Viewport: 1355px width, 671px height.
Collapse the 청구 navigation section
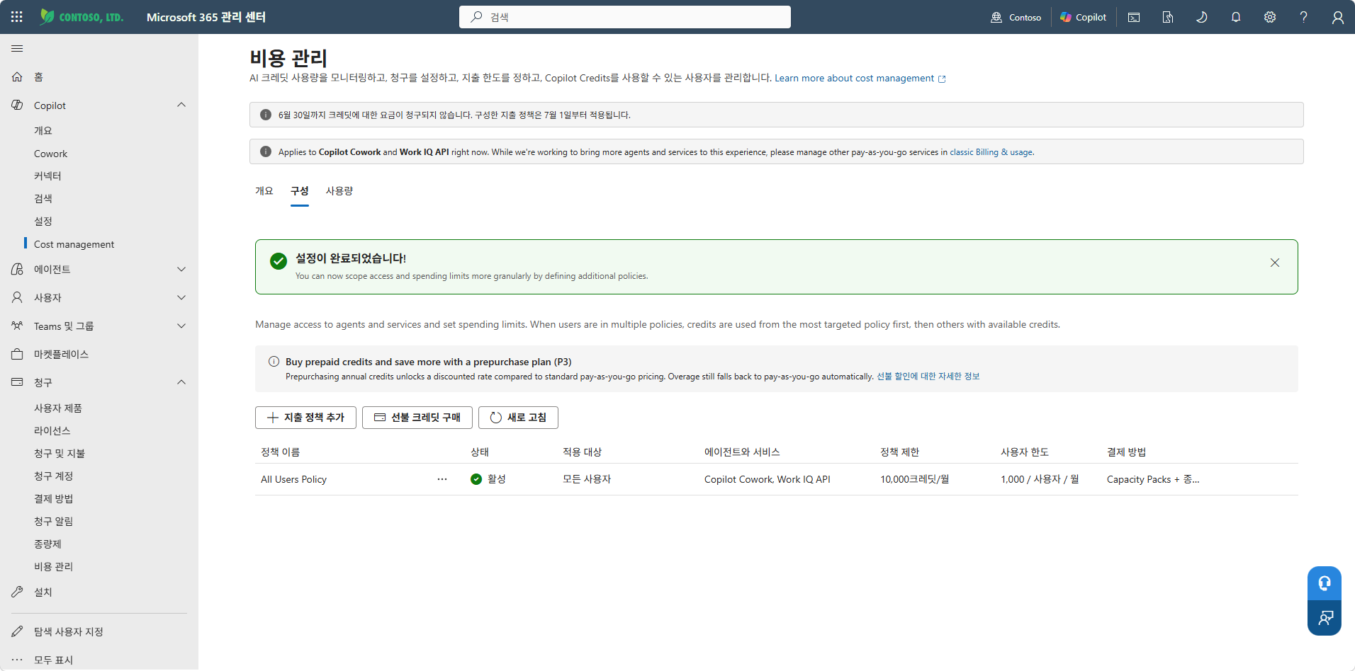pos(181,382)
